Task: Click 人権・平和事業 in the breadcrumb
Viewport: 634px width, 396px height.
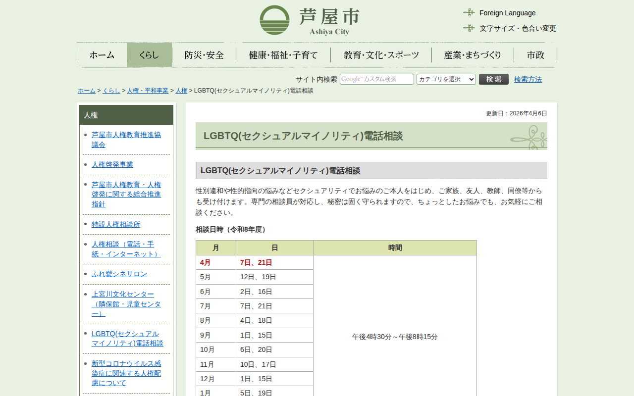Action: pos(148,91)
